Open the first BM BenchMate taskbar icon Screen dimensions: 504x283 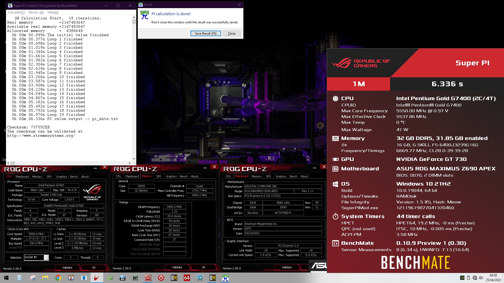(174, 278)
